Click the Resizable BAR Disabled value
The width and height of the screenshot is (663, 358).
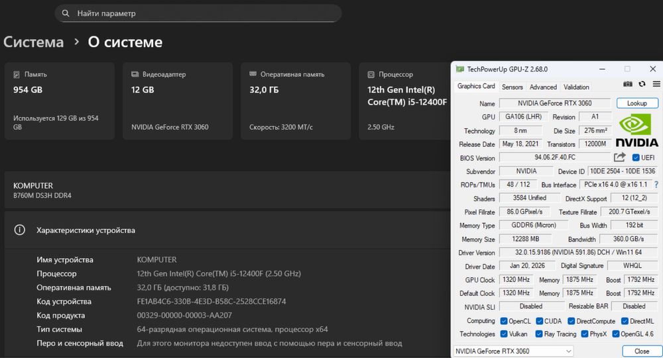pyautogui.click(x=634, y=306)
